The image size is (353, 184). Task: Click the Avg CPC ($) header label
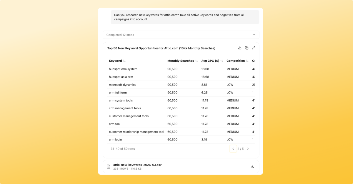210,61
